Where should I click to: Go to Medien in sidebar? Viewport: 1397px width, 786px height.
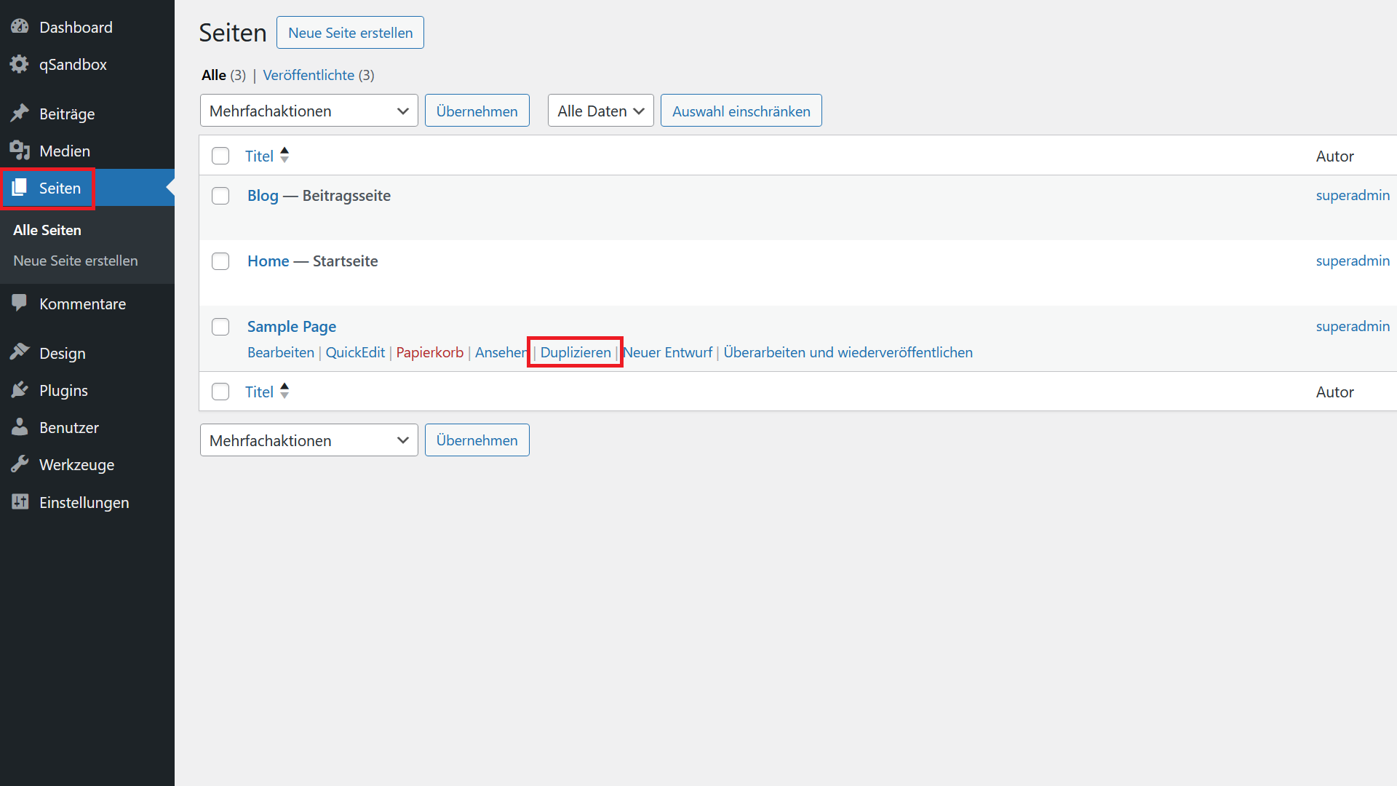pos(65,151)
